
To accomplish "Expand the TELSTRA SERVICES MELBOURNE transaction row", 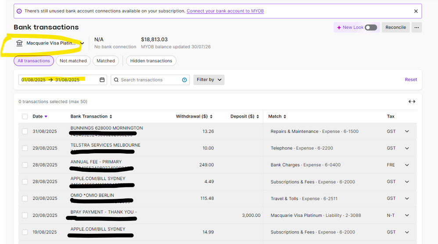I will (x=407, y=148).
